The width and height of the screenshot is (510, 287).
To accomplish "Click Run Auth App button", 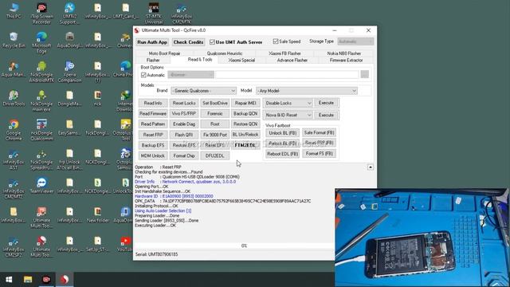I will (x=152, y=42).
